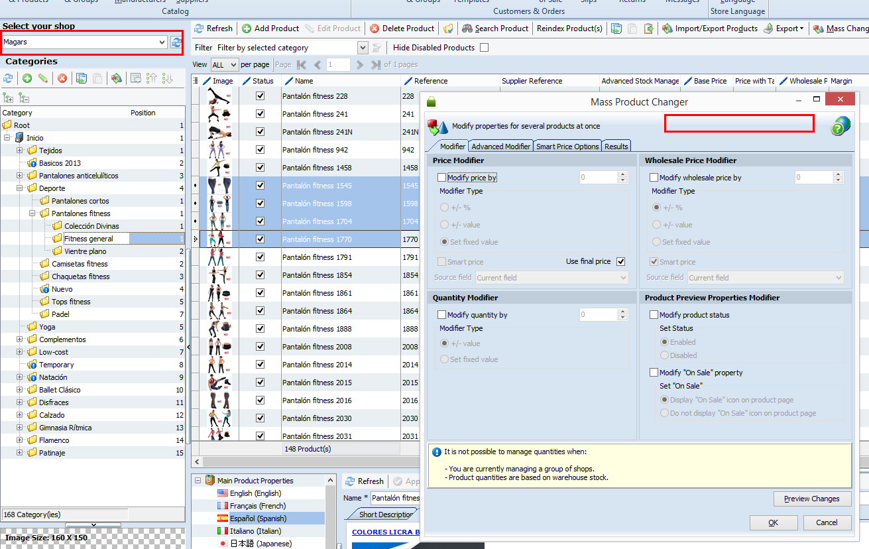Add a new category with green plus
Viewport: 869px width, 549px height.
[x=27, y=78]
